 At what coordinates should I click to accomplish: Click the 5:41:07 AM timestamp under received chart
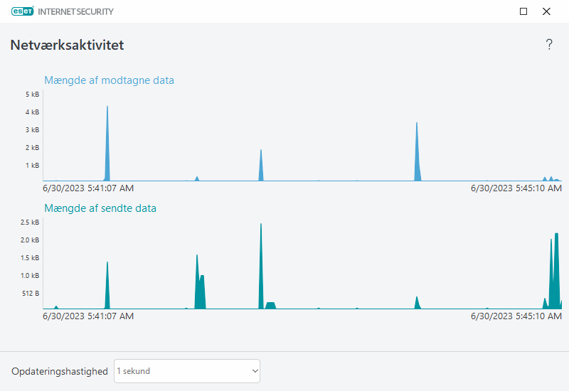pyautogui.click(x=88, y=188)
